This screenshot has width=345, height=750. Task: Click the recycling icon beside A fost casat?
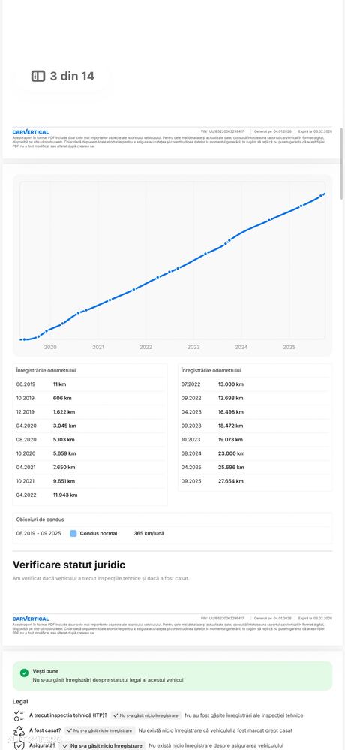(19, 731)
